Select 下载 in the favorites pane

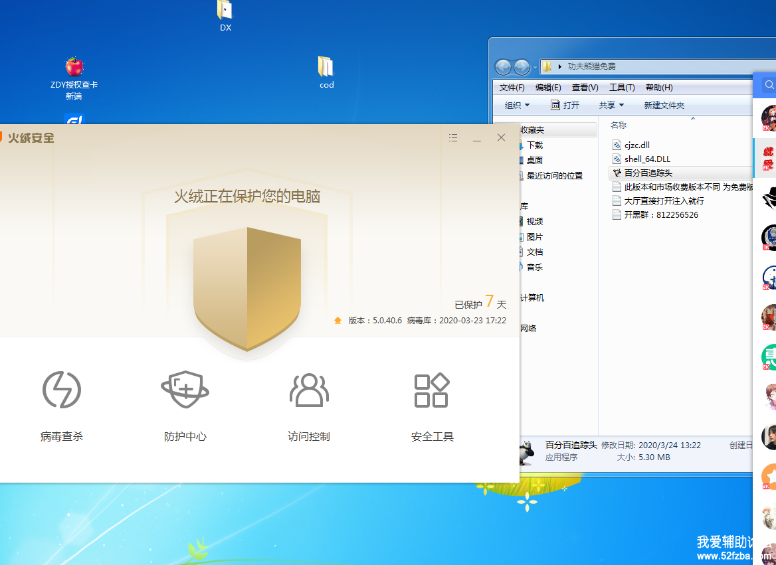click(534, 145)
